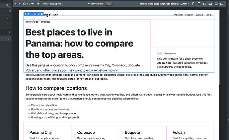Image resolution: width=229 pixels, height=140 pixels.
Task: Click the Row button next to Add to Container
Action: (x=109, y=4)
